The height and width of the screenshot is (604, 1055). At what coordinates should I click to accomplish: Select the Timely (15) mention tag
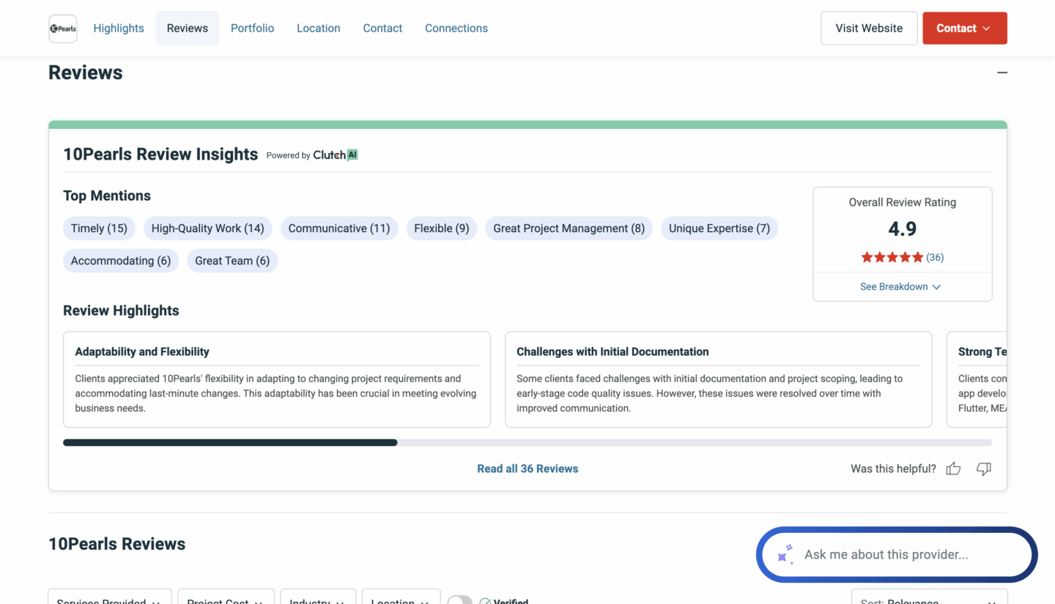pyautogui.click(x=99, y=228)
